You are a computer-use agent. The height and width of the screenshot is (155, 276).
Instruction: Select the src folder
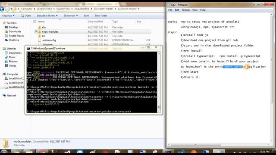[x=43, y=36]
